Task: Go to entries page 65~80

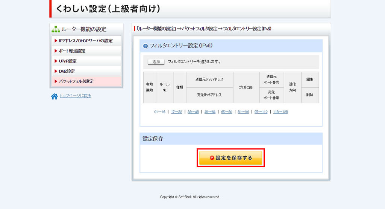Action: click(x=226, y=112)
